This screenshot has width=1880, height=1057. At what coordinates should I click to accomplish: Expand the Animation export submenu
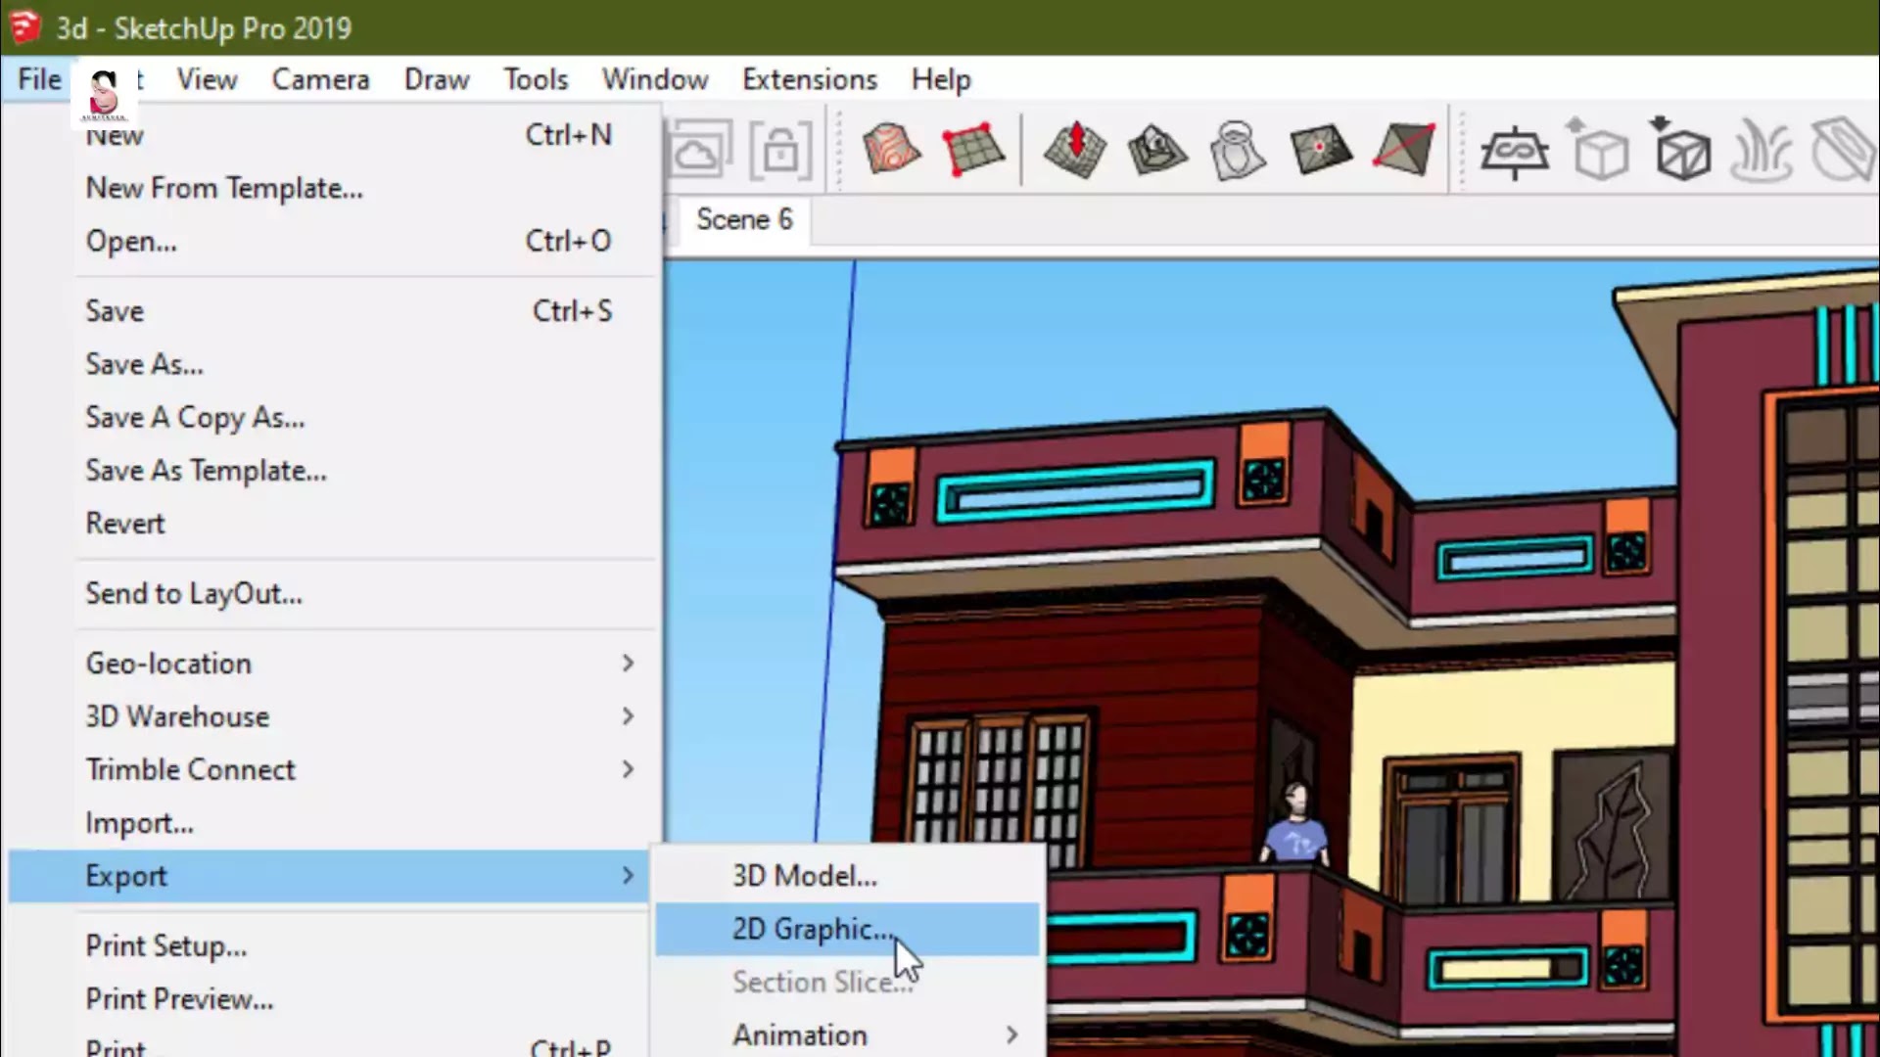pyautogui.click(x=848, y=1034)
